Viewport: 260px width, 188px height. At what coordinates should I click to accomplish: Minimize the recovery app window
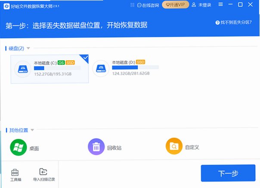(x=230, y=4)
